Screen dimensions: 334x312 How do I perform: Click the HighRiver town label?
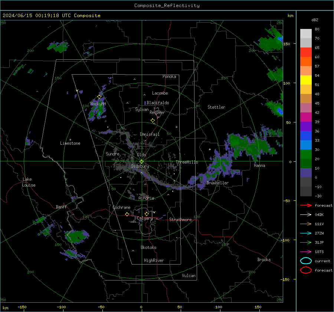coord(154,260)
